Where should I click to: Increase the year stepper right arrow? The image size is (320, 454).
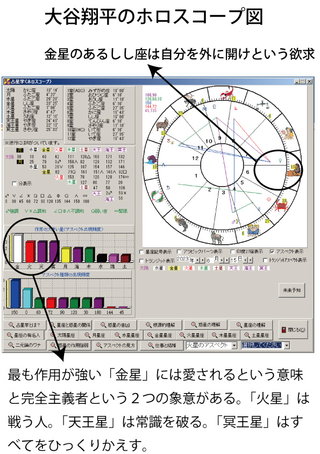(202, 260)
